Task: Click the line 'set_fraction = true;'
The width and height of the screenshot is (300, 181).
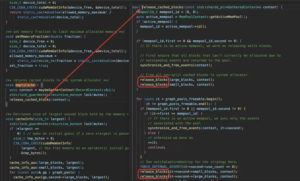Action: (x=29, y=66)
